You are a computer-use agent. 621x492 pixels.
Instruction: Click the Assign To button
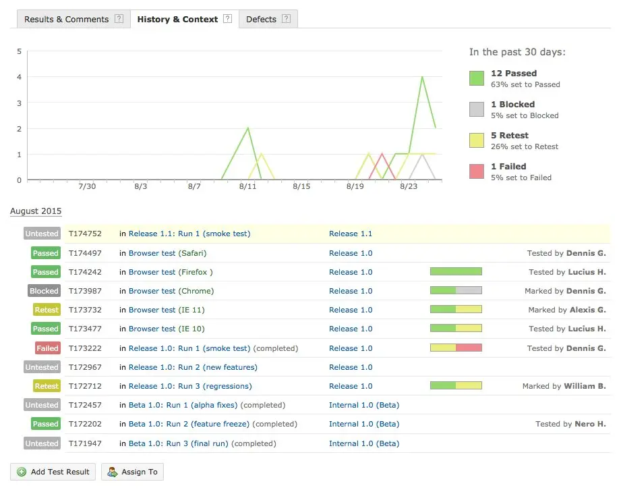(x=132, y=472)
